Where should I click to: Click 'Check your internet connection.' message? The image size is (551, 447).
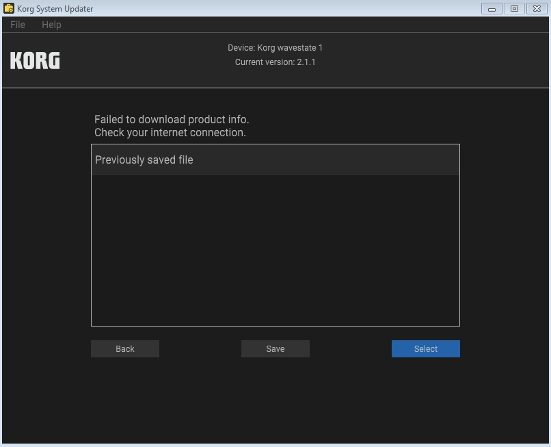tap(170, 133)
